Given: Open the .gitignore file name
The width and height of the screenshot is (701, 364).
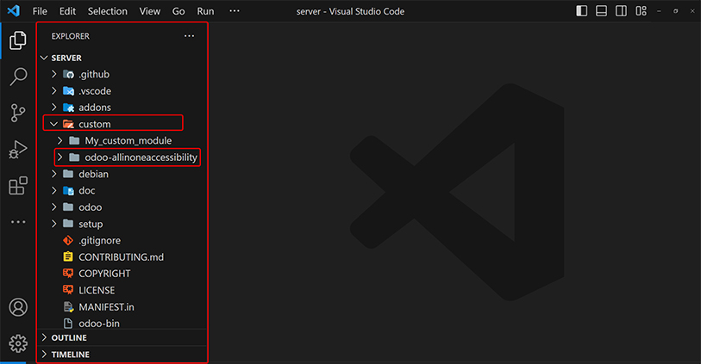Looking at the screenshot, I should [100, 241].
